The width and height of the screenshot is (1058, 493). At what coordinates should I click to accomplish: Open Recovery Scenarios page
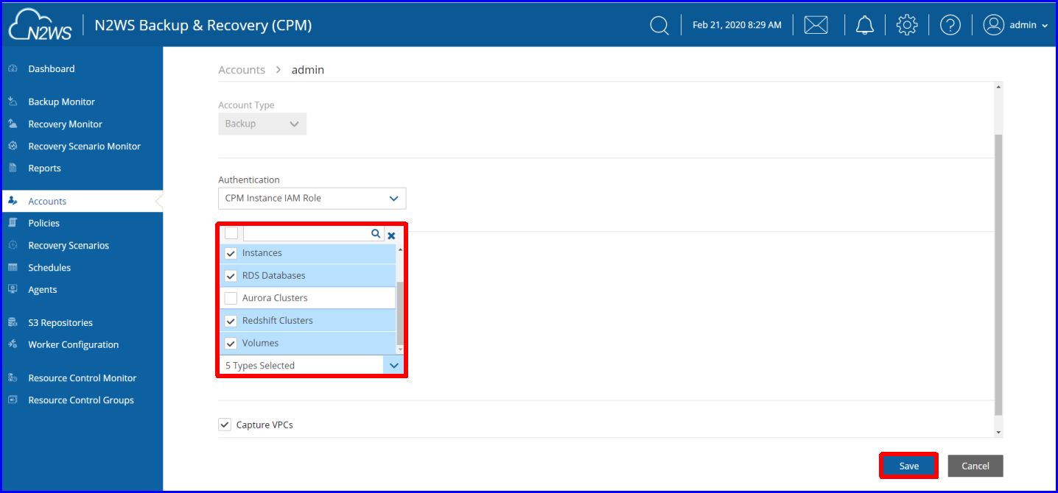[69, 245]
